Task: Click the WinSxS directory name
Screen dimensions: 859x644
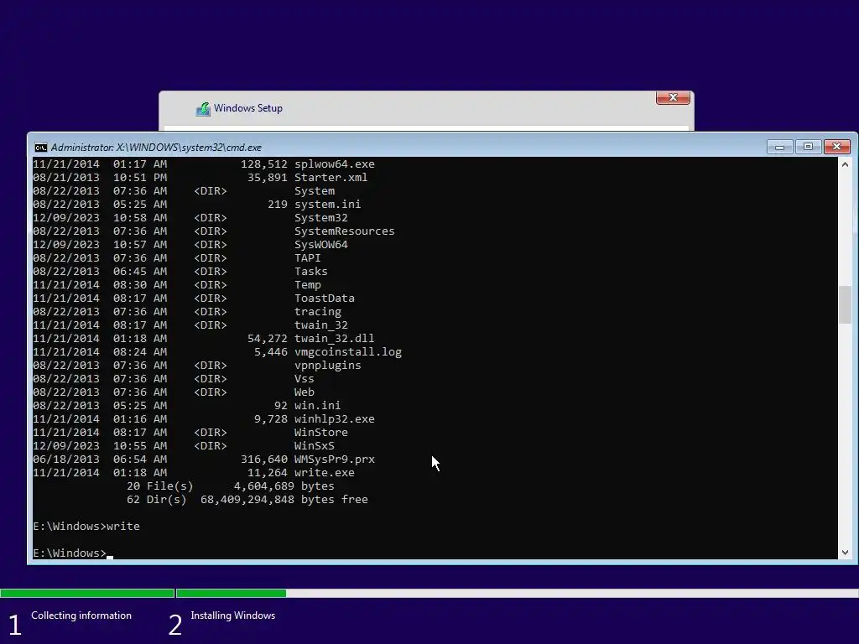Action: pos(314,446)
